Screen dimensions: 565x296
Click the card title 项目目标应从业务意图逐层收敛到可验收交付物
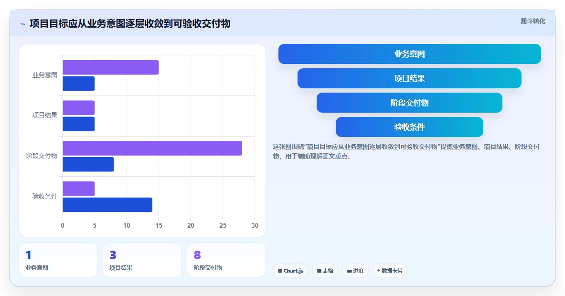tap(130, 24)
